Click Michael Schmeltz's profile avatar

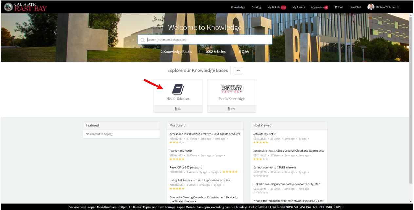pyautogui.click(x=371, y=7)
